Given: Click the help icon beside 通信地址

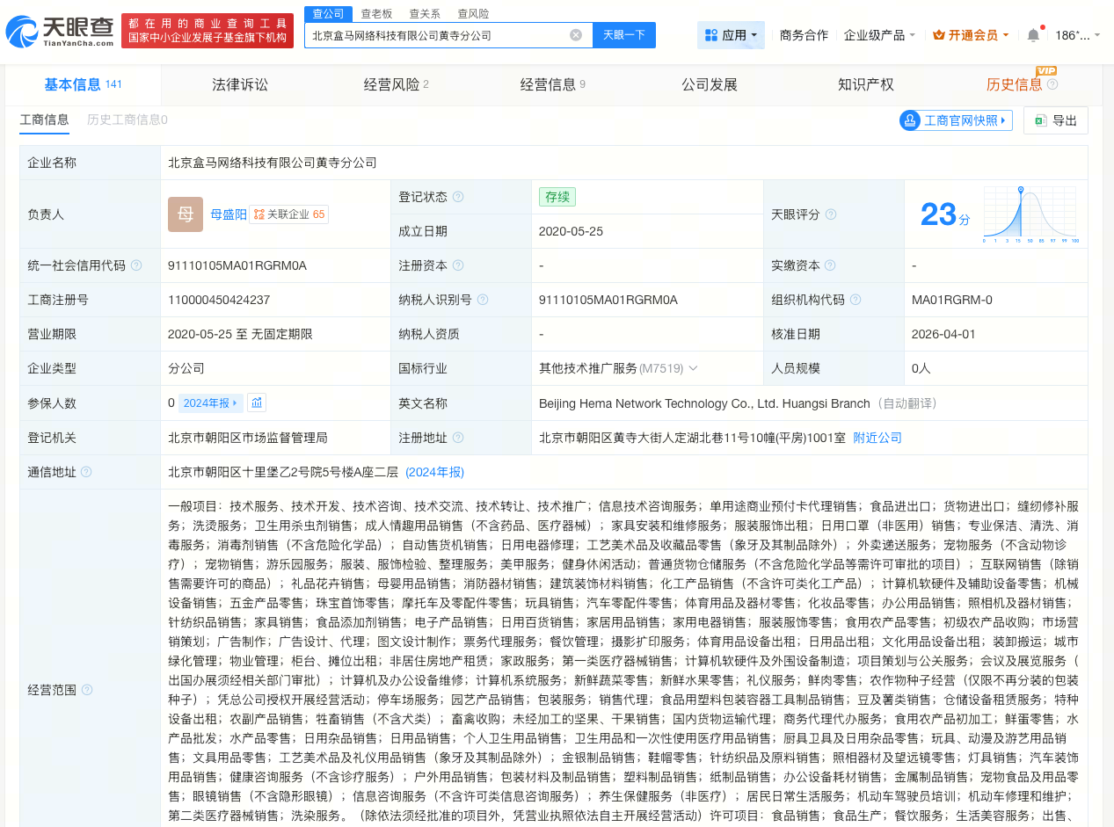Looking at the screenshot, I should pyautogui.click(x=86, y=472).
